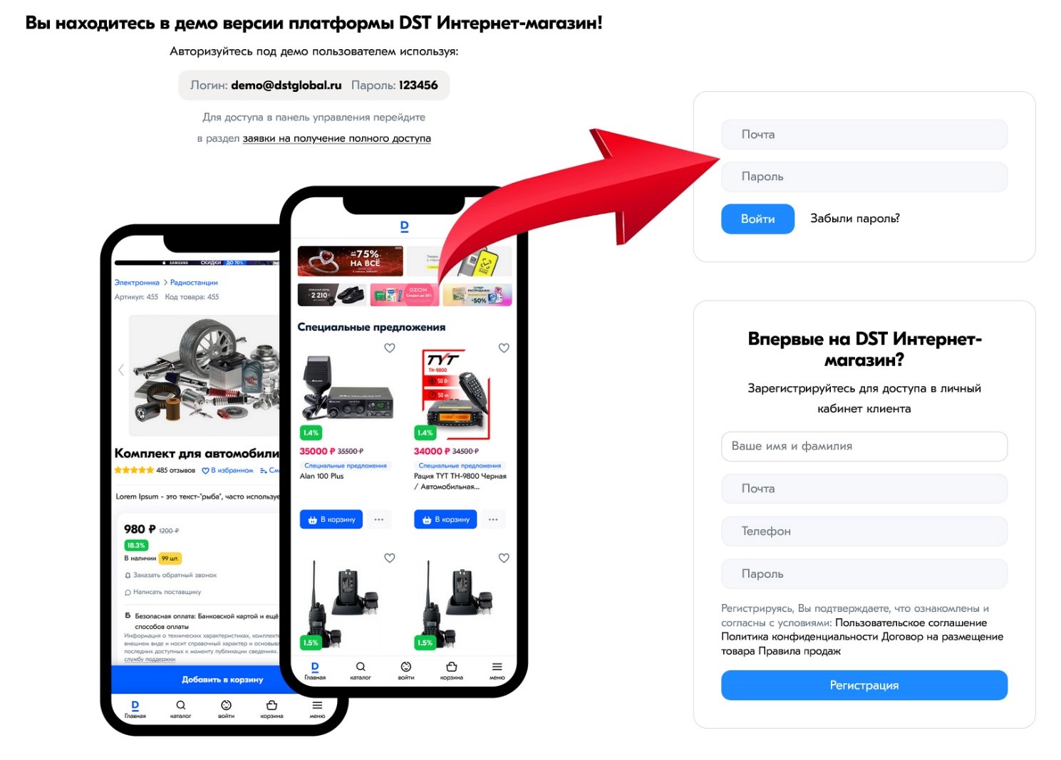The image size is (1061, 760).
Task: Open the Забыли пароль? link
Action: 854,219
